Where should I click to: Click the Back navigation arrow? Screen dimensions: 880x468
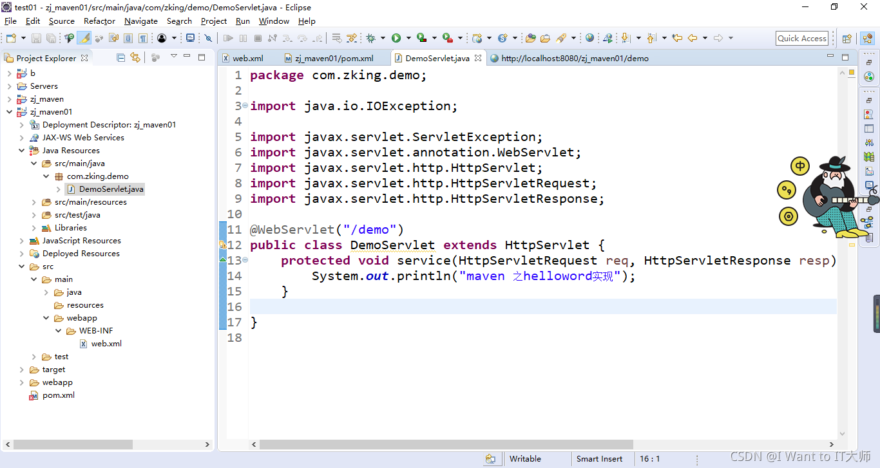click(x=693, y=39)
